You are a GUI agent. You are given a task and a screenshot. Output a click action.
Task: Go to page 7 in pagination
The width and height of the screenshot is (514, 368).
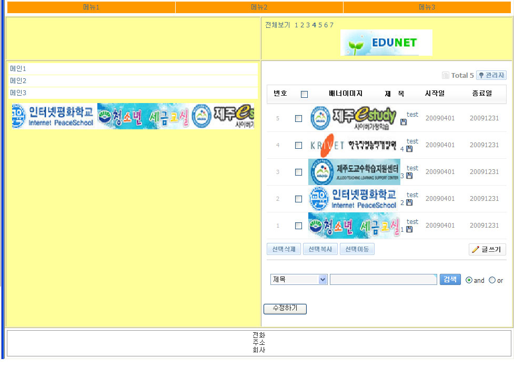[x=331, y=25]
